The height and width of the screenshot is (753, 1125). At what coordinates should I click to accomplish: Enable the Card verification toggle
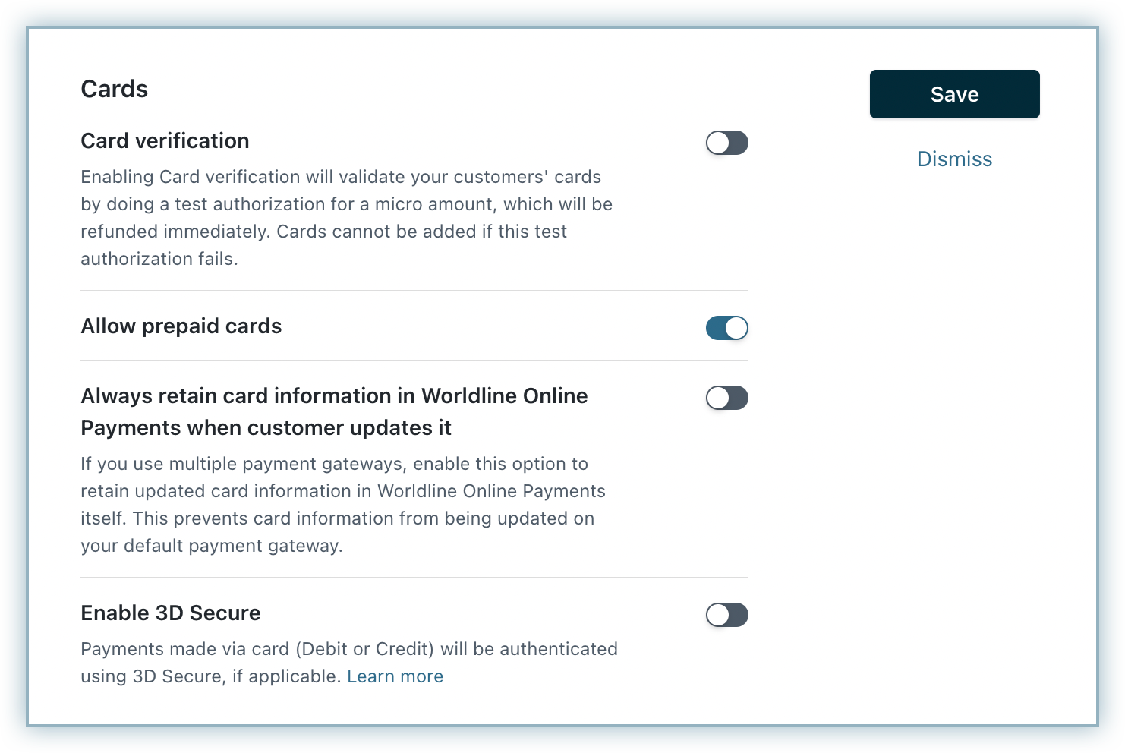pos(726,143)
